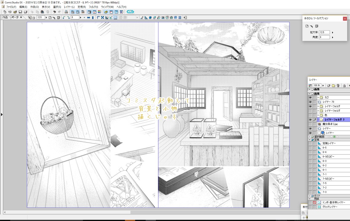Show the 色 folder via visibility box
Image resolution: width=350 pixels, height=221 pixels.
[x=310, y=115]
